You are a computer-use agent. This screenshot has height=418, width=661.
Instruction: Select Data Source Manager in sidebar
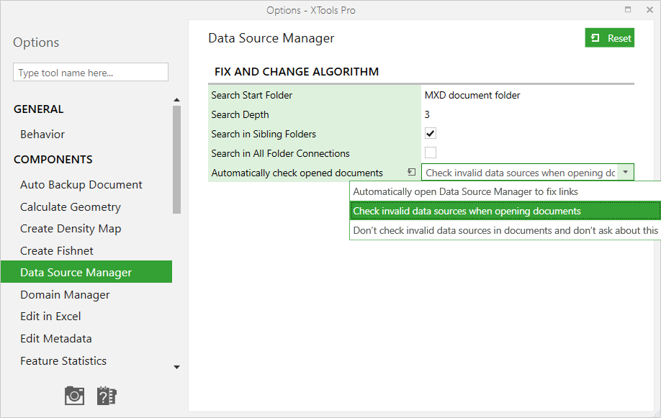tap(86, 272)
